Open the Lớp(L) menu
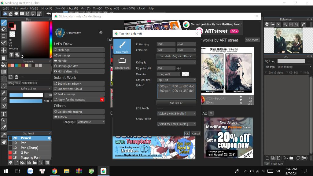The height and width of the screenshot is (176, 313). pos(34,8)
